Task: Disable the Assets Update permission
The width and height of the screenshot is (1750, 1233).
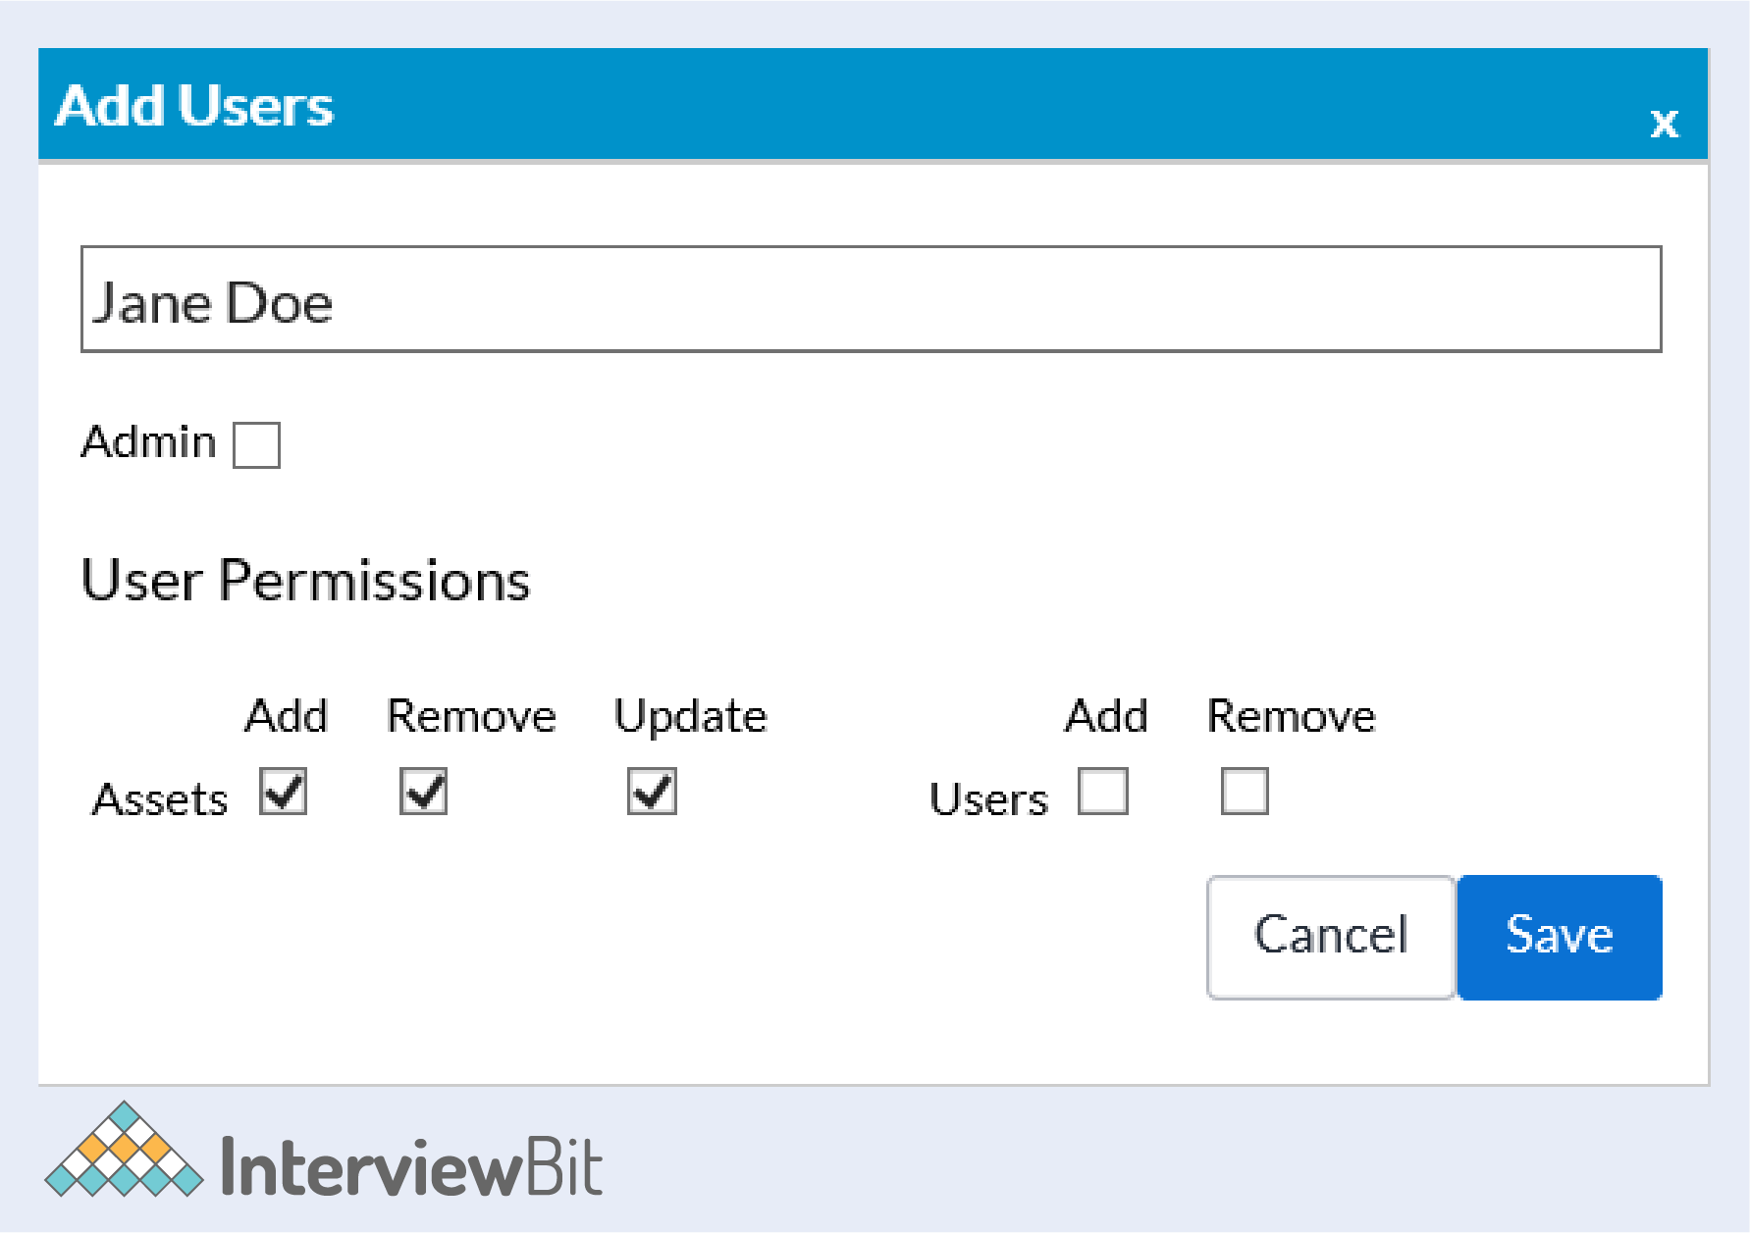Action: (652, 792)
